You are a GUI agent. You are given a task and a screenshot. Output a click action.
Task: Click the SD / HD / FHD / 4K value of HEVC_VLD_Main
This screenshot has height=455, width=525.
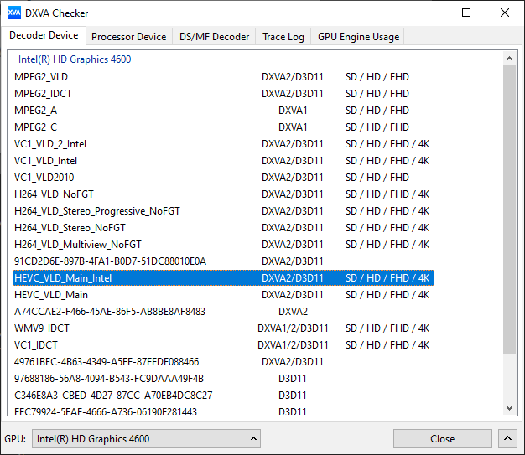pyautogui.click(x=387, y=295)
